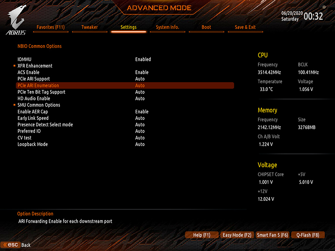Image resolution: width=335 pixels, height=251 pixels.
Task: Open the XFR Enhancement submenu
Action: pyautogui.click(x=35, y=66)
